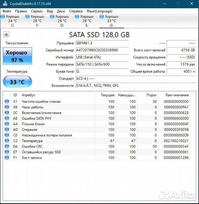199x204 pixels.
Task: Click status icon for Ошибки SATA PHY row
Action: pyautogui.click(x=7, y=118)
